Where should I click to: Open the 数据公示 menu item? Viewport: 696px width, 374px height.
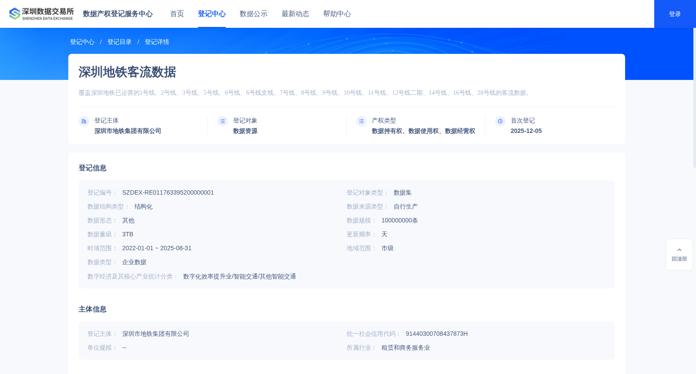pyautogui.click(x=254, y=14)
